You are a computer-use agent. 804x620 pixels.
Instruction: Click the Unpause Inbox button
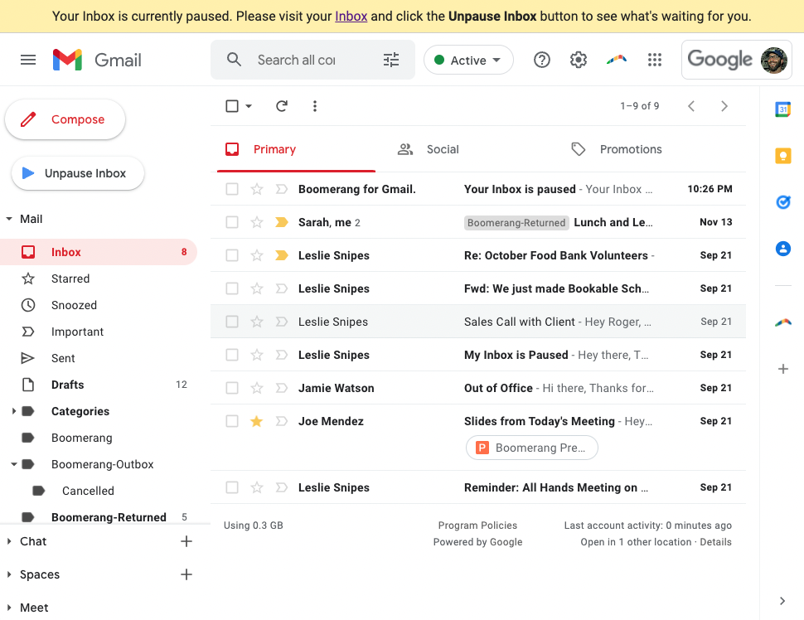point(77,173)
